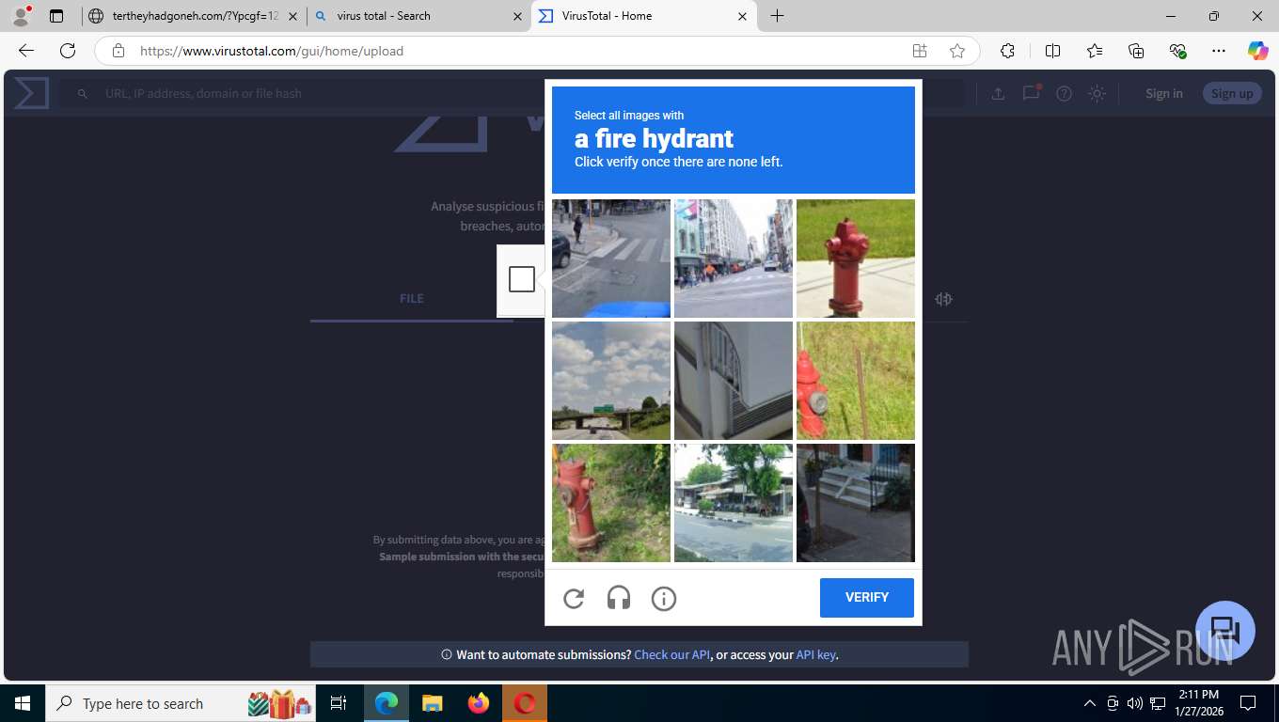Add this page to favorites star

[957, 51]
